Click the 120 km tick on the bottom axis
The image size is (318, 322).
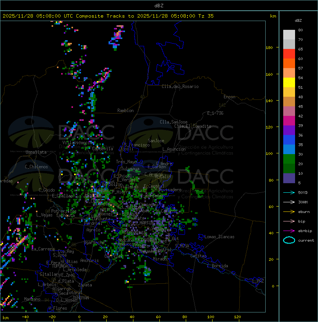[237, 317]
